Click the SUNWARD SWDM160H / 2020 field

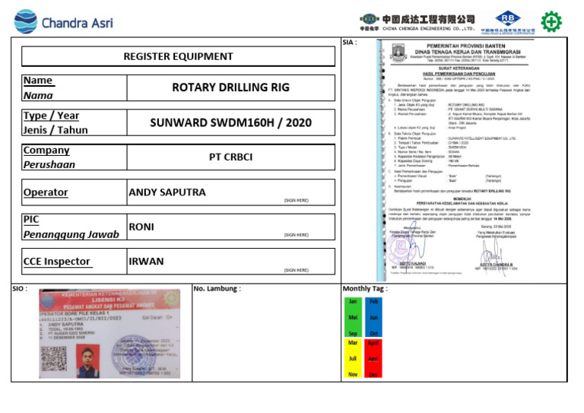[x=230, y=122]
